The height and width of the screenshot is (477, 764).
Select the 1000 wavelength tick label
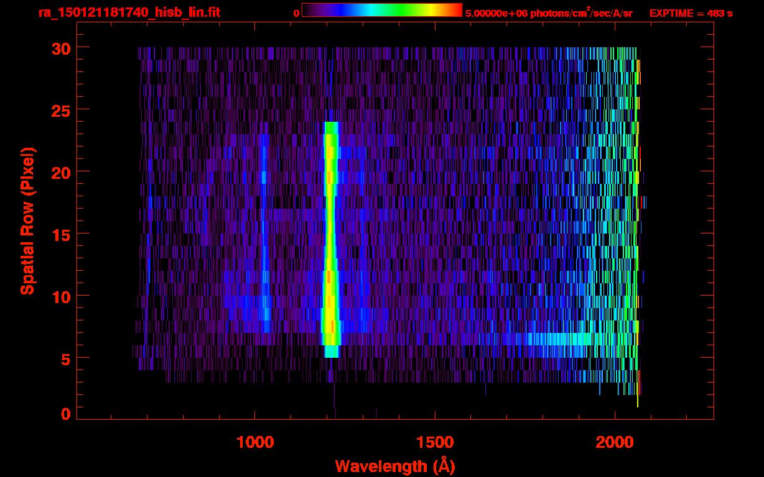click(255, 442)
